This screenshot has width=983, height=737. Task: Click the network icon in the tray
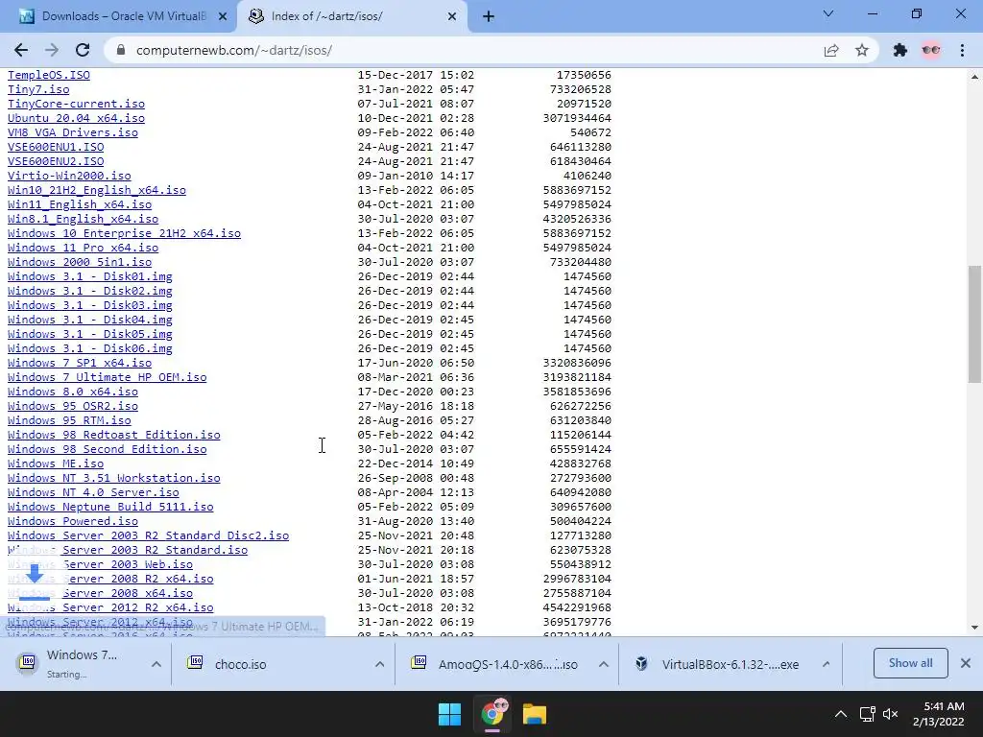pyautogui.click(x=868, y=714)
